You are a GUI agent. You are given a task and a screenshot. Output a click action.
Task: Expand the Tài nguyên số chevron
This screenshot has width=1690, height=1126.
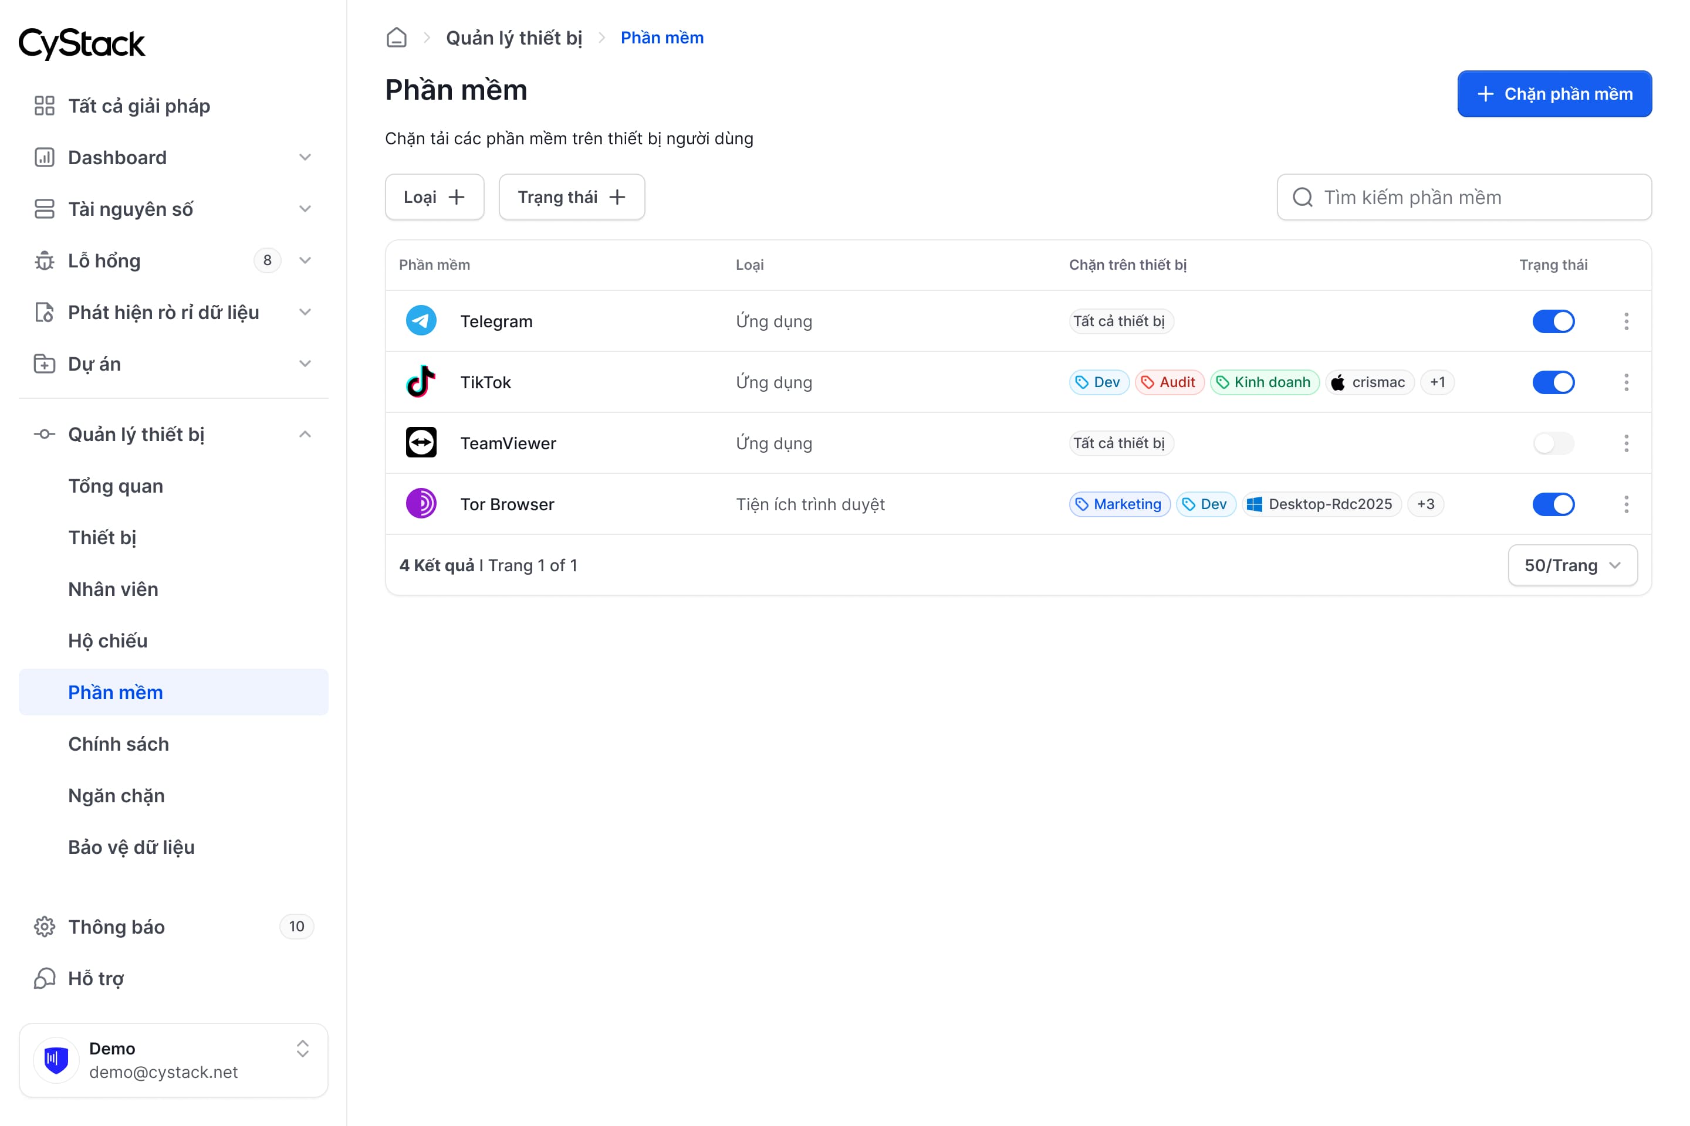(305, 209)
